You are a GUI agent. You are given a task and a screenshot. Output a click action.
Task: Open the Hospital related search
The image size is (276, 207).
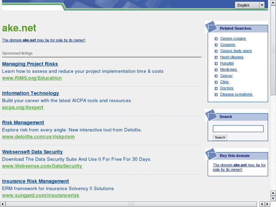pyautogui.click(x=227, y=63)
